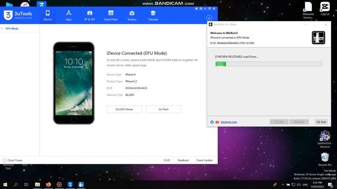This screenshot has width=337, height=189.
Task: Open the Apps tab in 3uTools
Action: point(68,15)
